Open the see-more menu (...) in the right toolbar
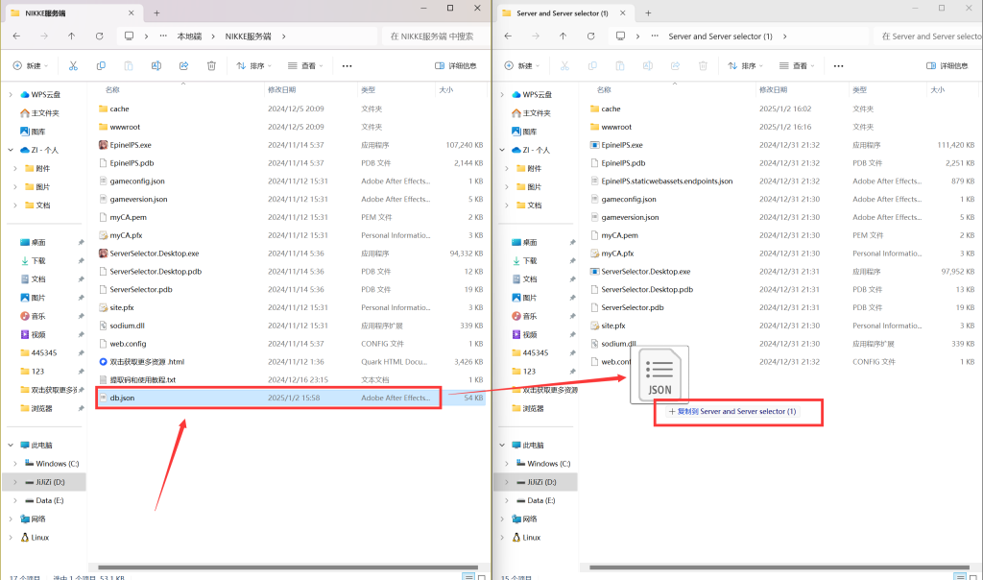Screen dimensions: 983x580 pos(838,65)
